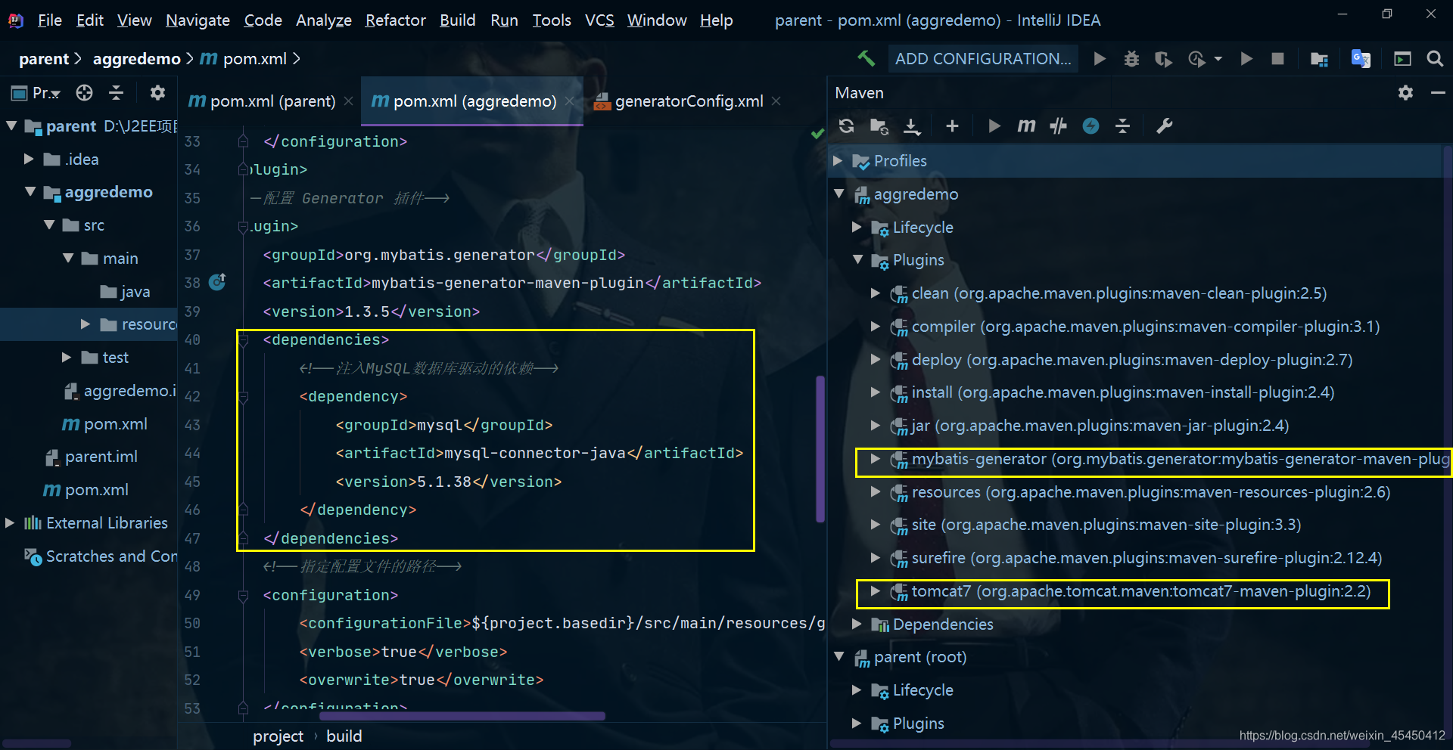This screenshot has height=750, width=1453.
Task: Click ADD CONFIGURATION button
Action: pyautogui.click(x=983, y=59)
